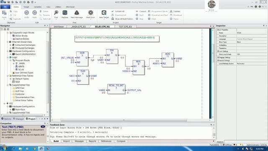268x151 pixels.
Task: Click the Delete icon in Edit group
Action: click(x=41, y=11)
